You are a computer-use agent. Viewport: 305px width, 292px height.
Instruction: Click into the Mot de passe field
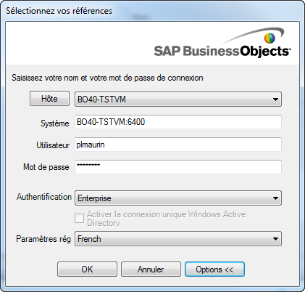(178, 167)
